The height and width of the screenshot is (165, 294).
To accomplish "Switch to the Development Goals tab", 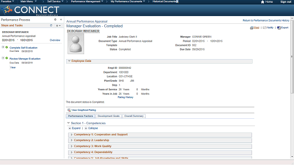I will (x=108, y=116).
